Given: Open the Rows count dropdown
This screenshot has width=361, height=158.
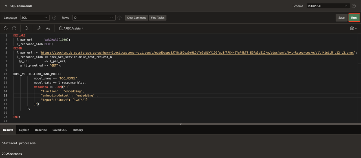Looking at the screenshot, I should [94, 18].
